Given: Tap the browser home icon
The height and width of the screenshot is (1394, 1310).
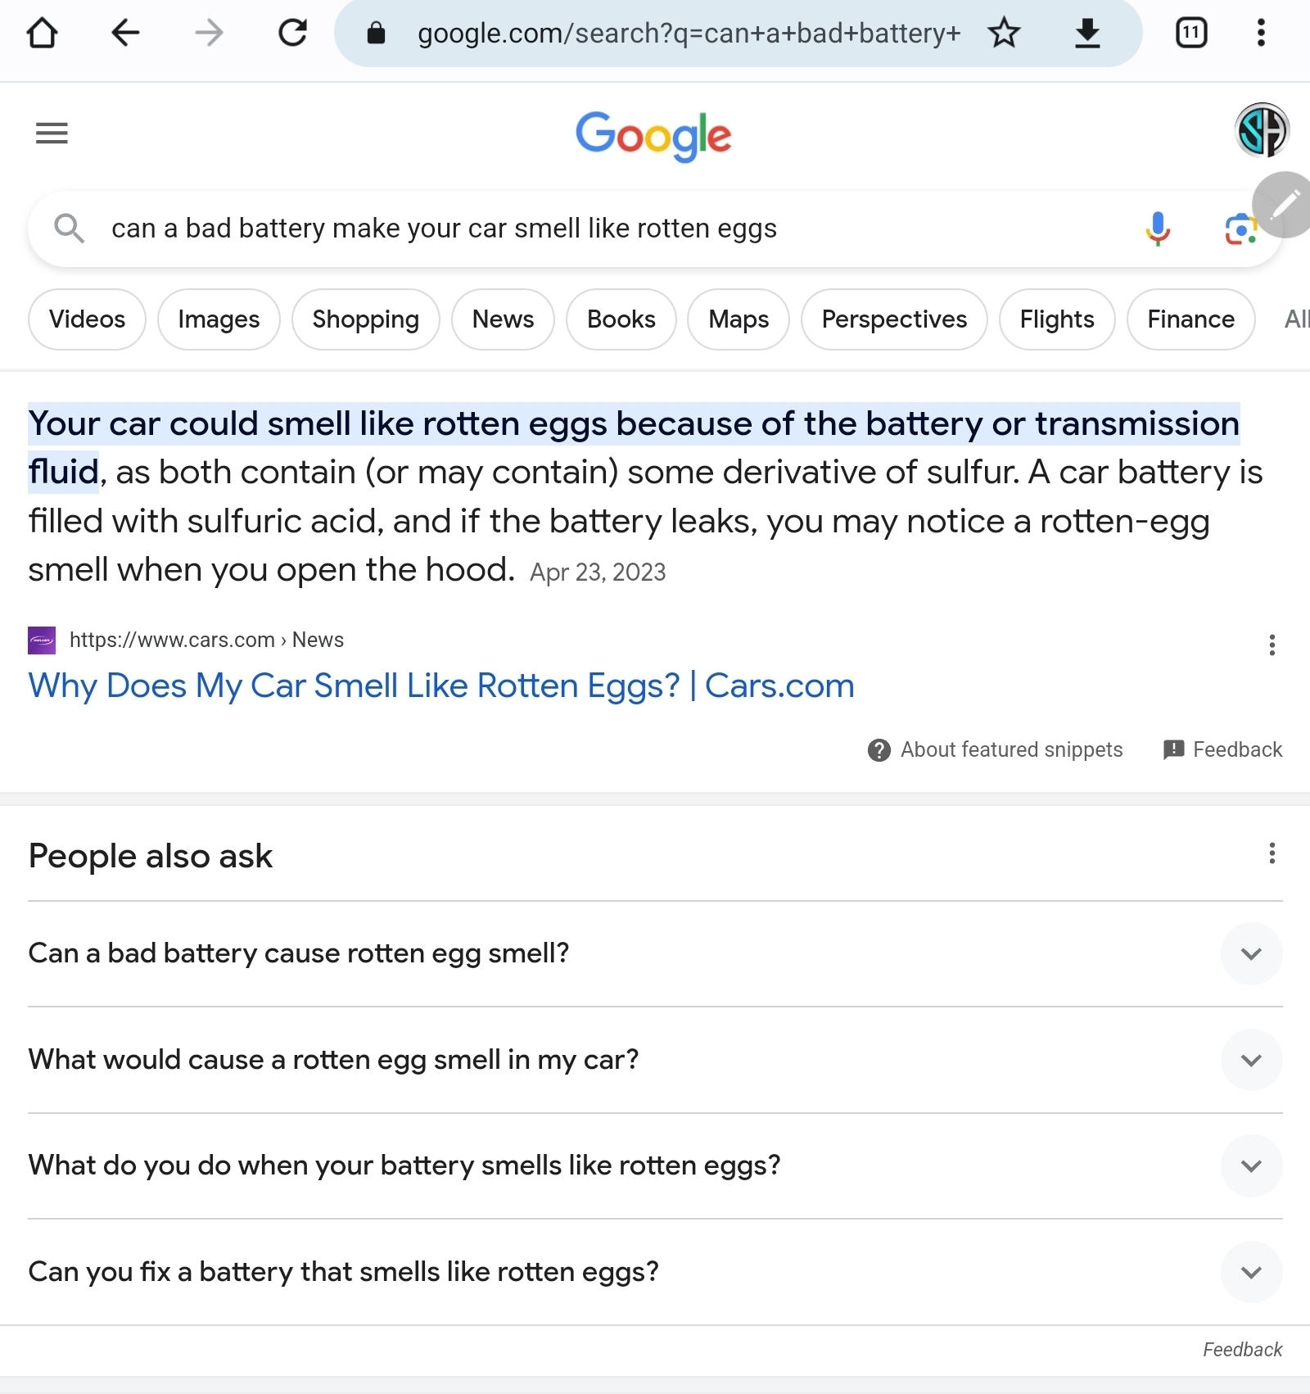Looking at the screenshot, I should pos(43,34).
